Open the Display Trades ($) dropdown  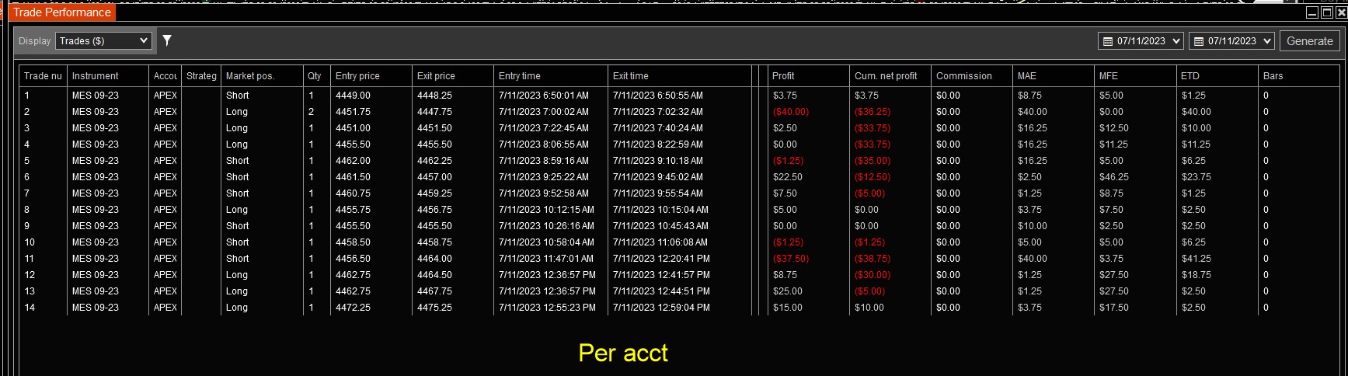[103, 41]
